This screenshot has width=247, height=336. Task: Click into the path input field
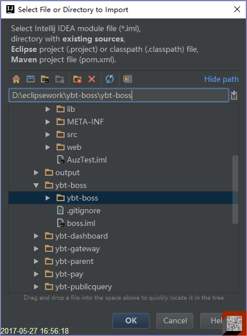(119, 95)
